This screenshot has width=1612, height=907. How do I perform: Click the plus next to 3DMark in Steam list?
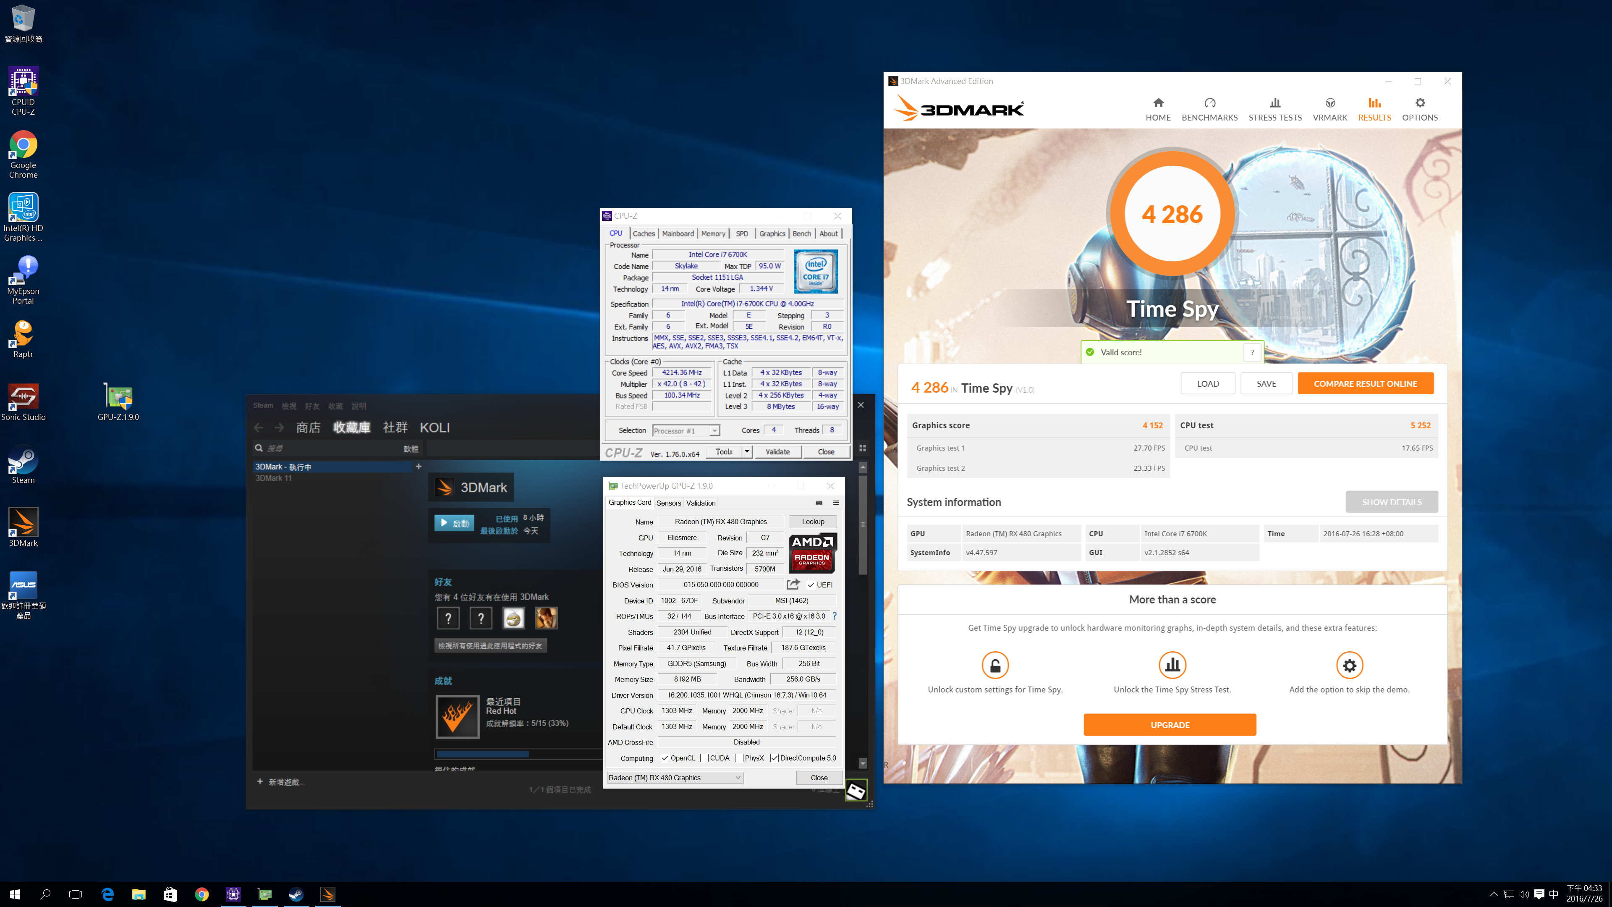tap(419, 467)
